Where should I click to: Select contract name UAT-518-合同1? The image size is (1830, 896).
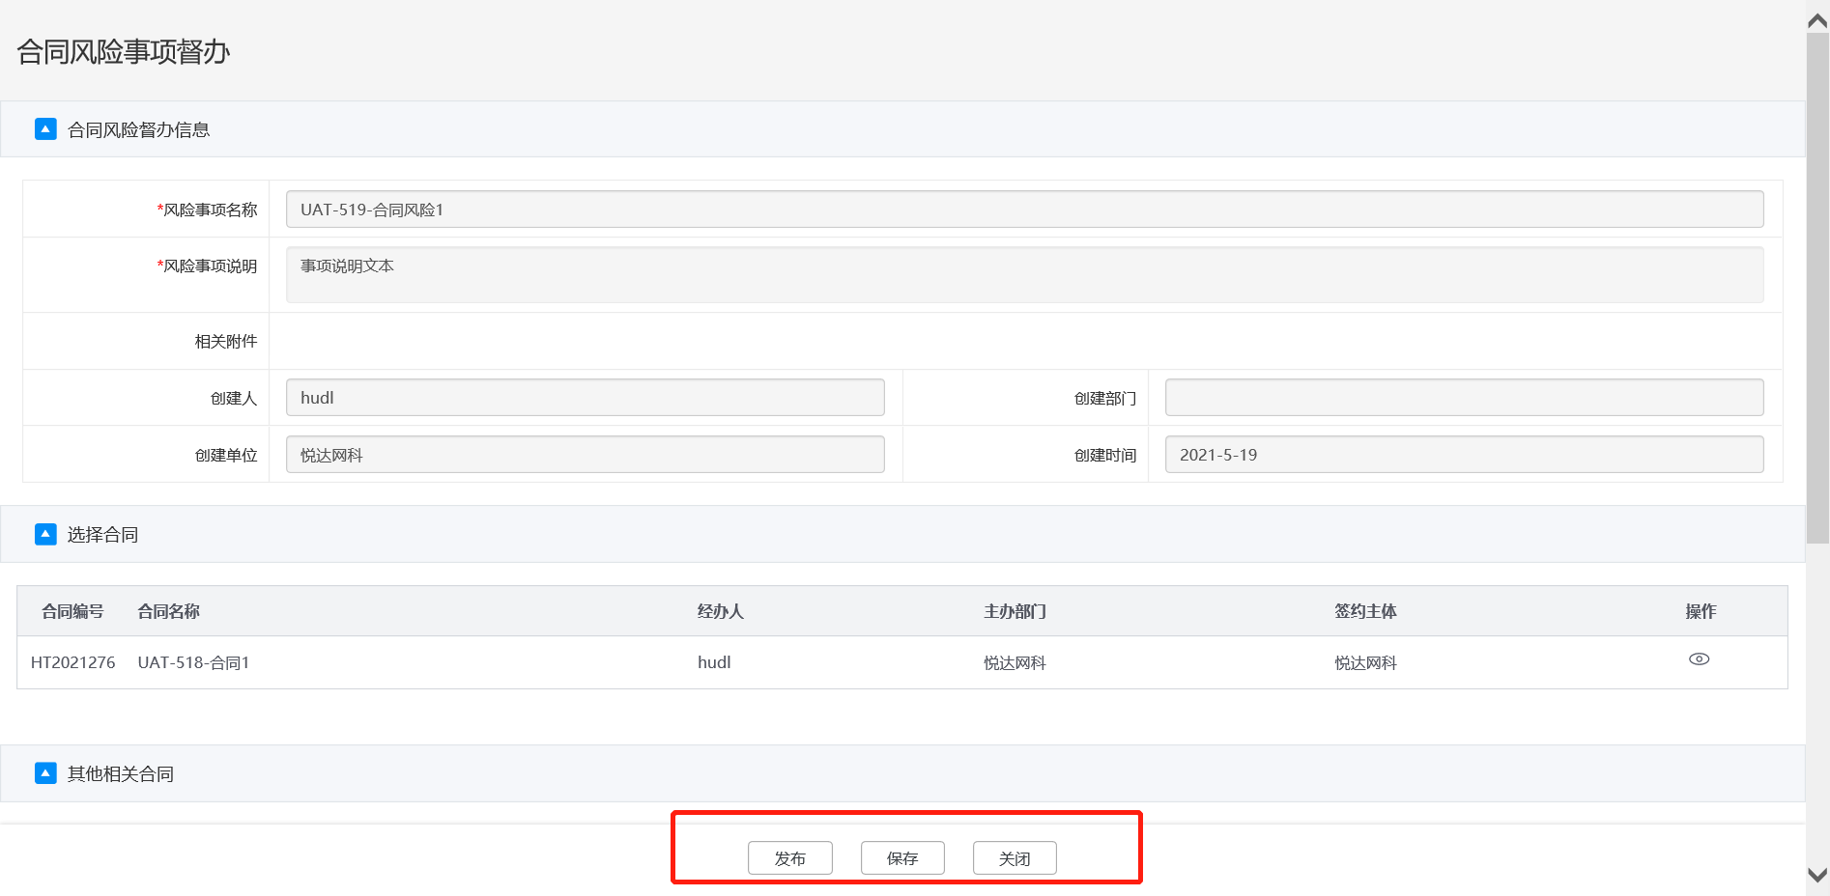coord(193,662)
